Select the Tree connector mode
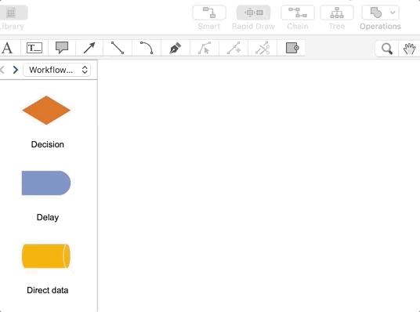Screen dimensions: 420x312 point(337,13)
